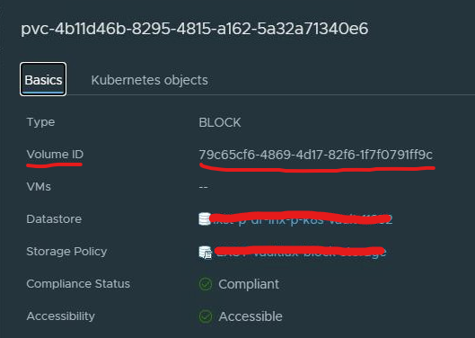The width and height of the screenshot is (475, 338).
Task: Open the redacted Datastore link
Action: 302,219
